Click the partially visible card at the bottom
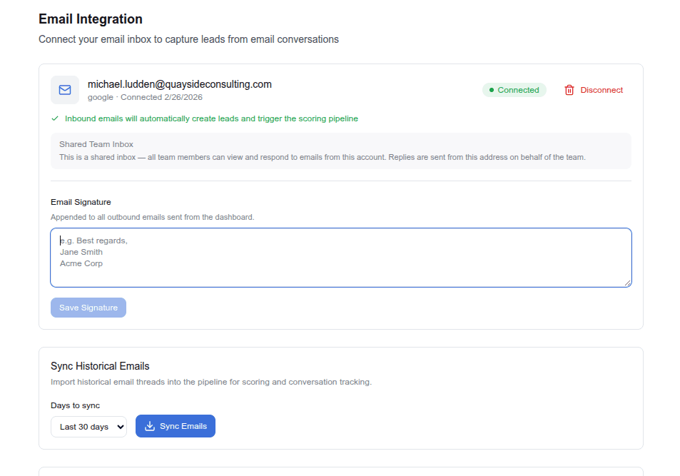 point(340,473)
